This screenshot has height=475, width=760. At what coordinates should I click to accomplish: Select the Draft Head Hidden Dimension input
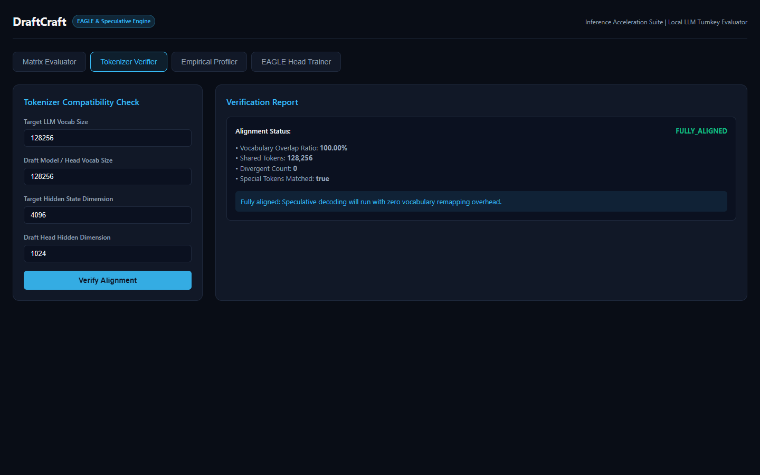pos(108,253)
